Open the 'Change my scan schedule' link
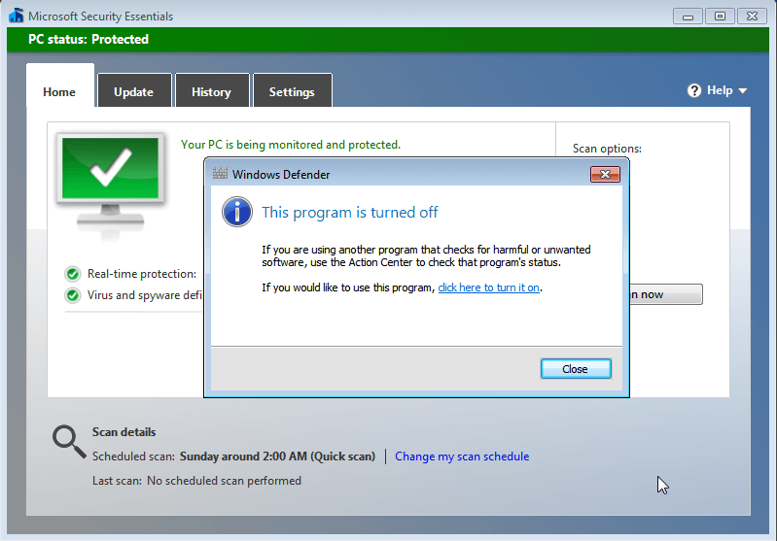777x541 pixels. [x=462, y=456]
